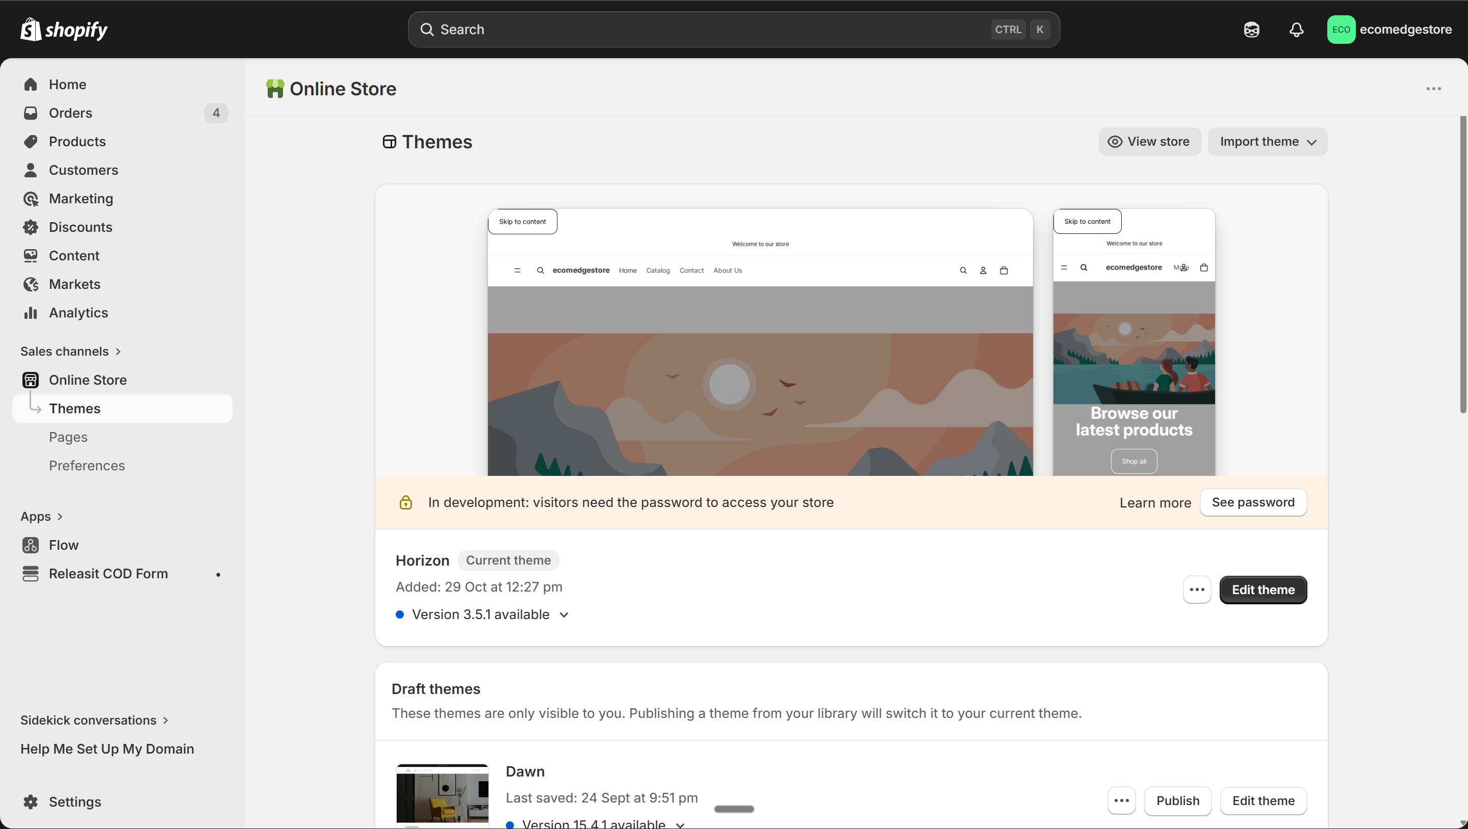Open the Import theme dropdown
The width and height of the screenshot is (1468, 829).
pyautogui.click(x=1267, y=141)
